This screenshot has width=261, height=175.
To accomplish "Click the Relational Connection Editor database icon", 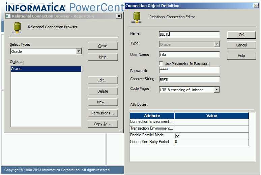I will (137, 17).
